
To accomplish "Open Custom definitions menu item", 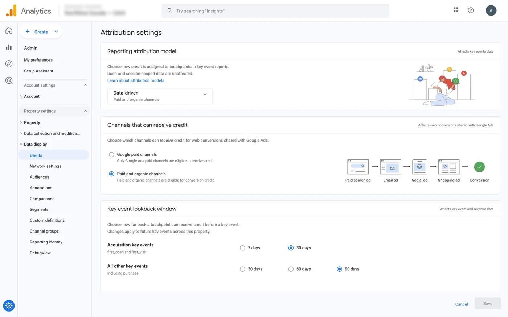I will (47, 220).
